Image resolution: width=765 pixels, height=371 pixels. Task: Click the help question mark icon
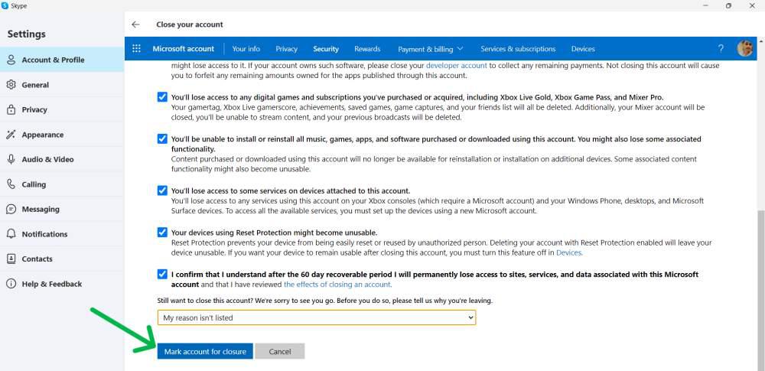[721, 49]
